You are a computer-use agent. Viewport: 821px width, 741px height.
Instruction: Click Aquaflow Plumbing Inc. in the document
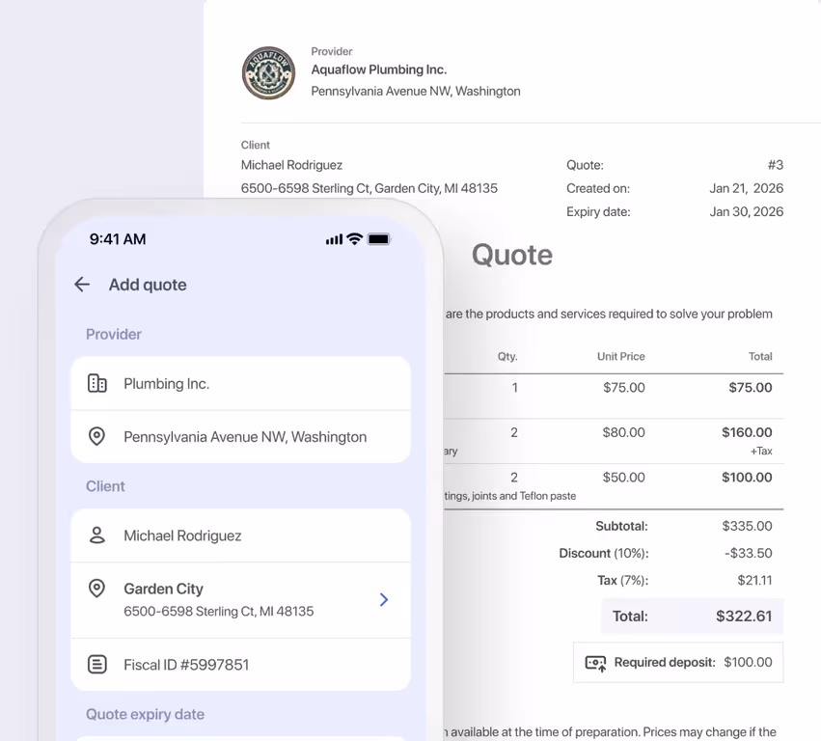[x=378, y=69]
